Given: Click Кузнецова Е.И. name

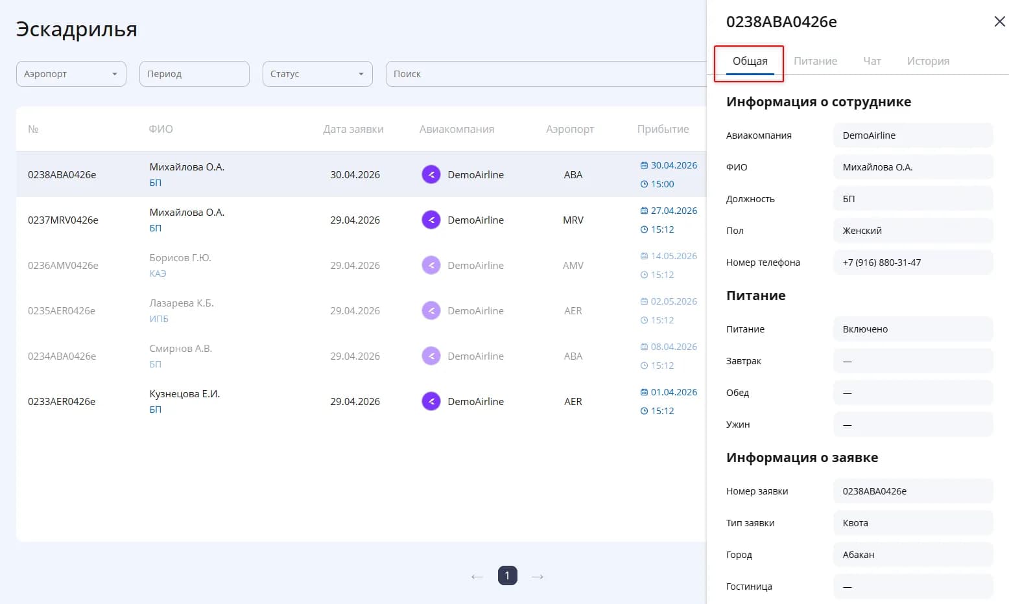Looking at the screenshot, I should tap(185, 393).
